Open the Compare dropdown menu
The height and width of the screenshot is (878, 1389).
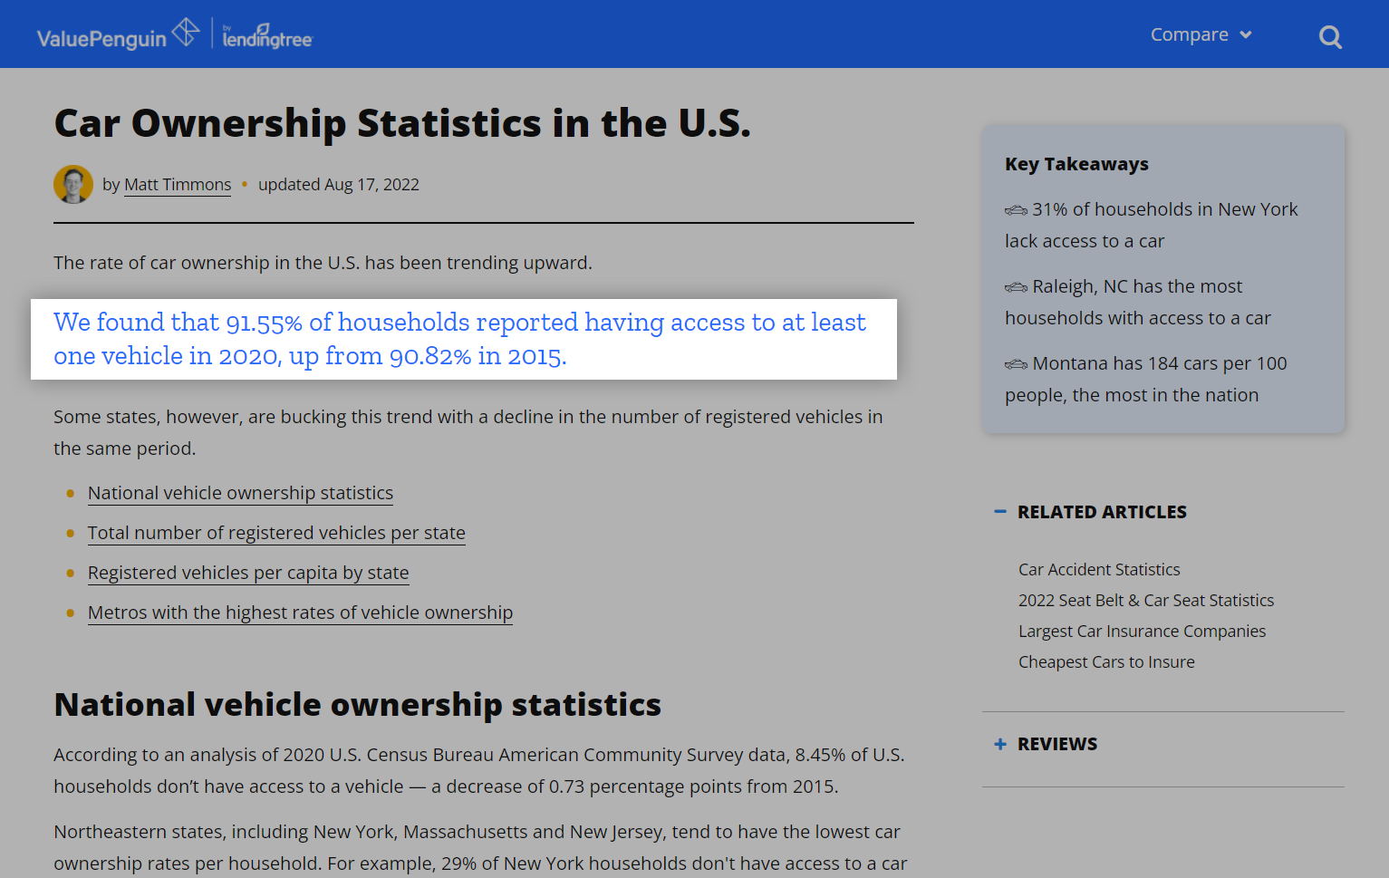coord(1200,34)
